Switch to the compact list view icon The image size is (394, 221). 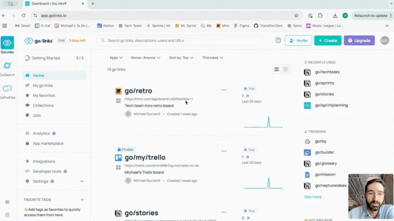point(285,70)
